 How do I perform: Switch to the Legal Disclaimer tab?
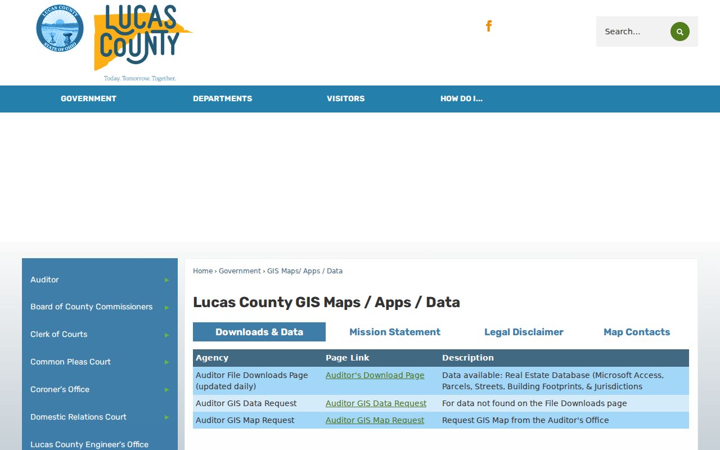tap(524, 332)
